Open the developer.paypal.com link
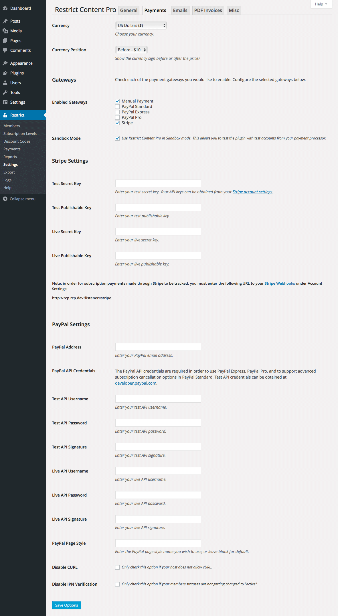Viewport: 338px width, 616px height. (x=136, y=383)
